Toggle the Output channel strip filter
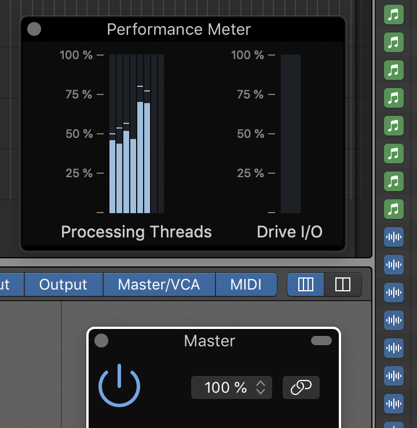417x428 pixels. click(63, 284)
